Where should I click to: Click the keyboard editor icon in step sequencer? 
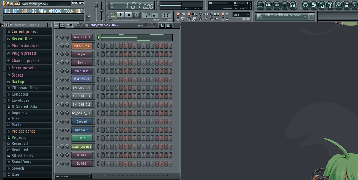pos(169,26)
